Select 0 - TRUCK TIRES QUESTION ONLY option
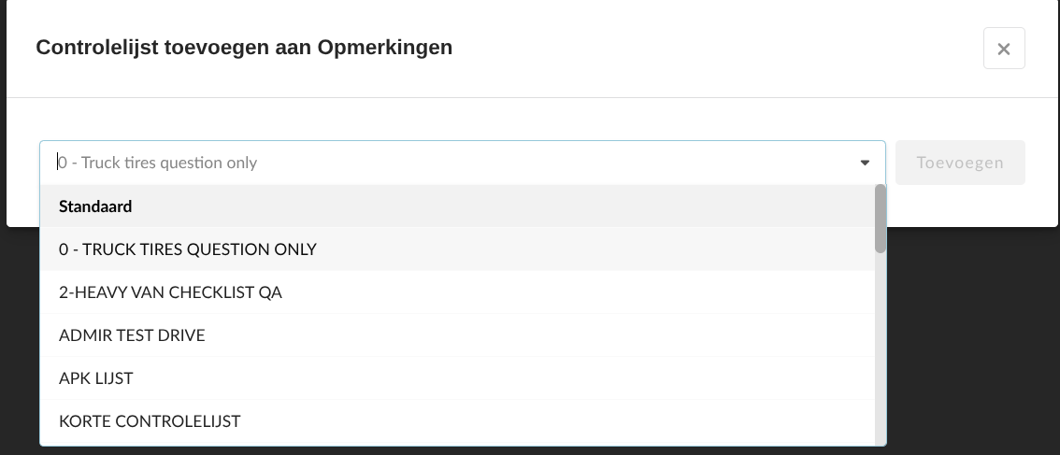1060x455 pixels. point(188,249)
